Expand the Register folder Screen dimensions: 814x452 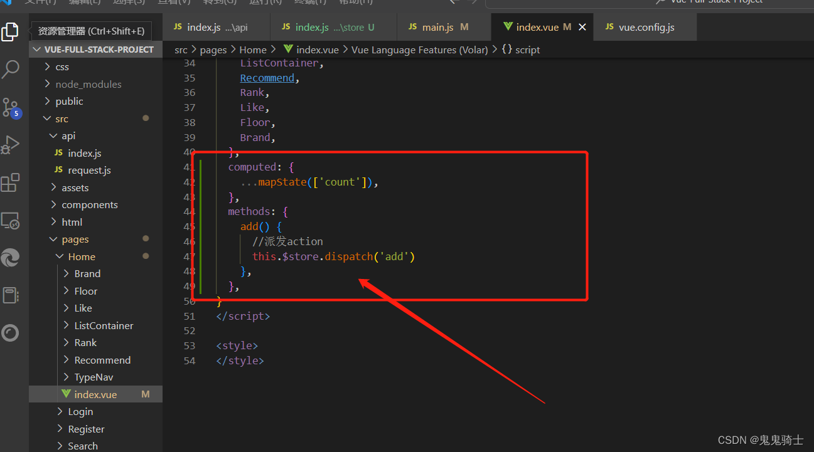(x=95, y=429)
